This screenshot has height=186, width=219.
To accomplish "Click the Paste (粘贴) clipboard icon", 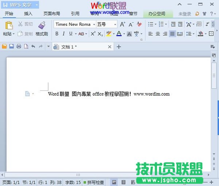I will click(8, 25).
